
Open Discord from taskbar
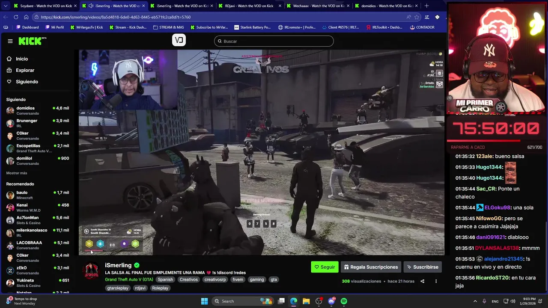331,301
